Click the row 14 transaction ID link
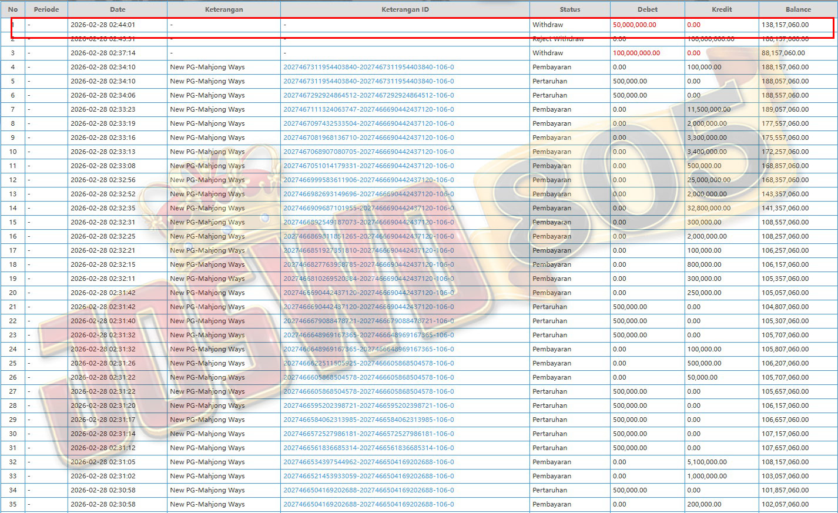 pyautogui.click(x=368, y=208)
